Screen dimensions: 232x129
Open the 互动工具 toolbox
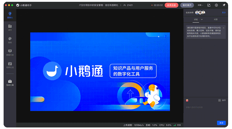pos(10,83)
